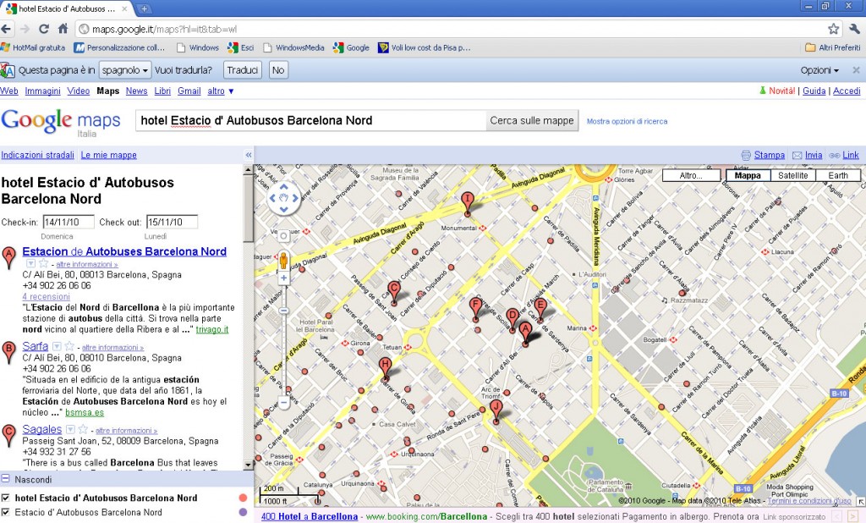The width and height of the screenshot is (866, 523).
Task: Click the red B pin beside Sarfa
Action: (x=8, y=353)
